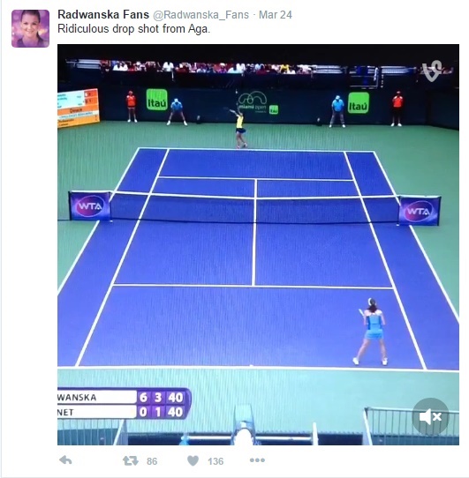Click the @Radwanska_Fans handle

(x=200, y=15)
